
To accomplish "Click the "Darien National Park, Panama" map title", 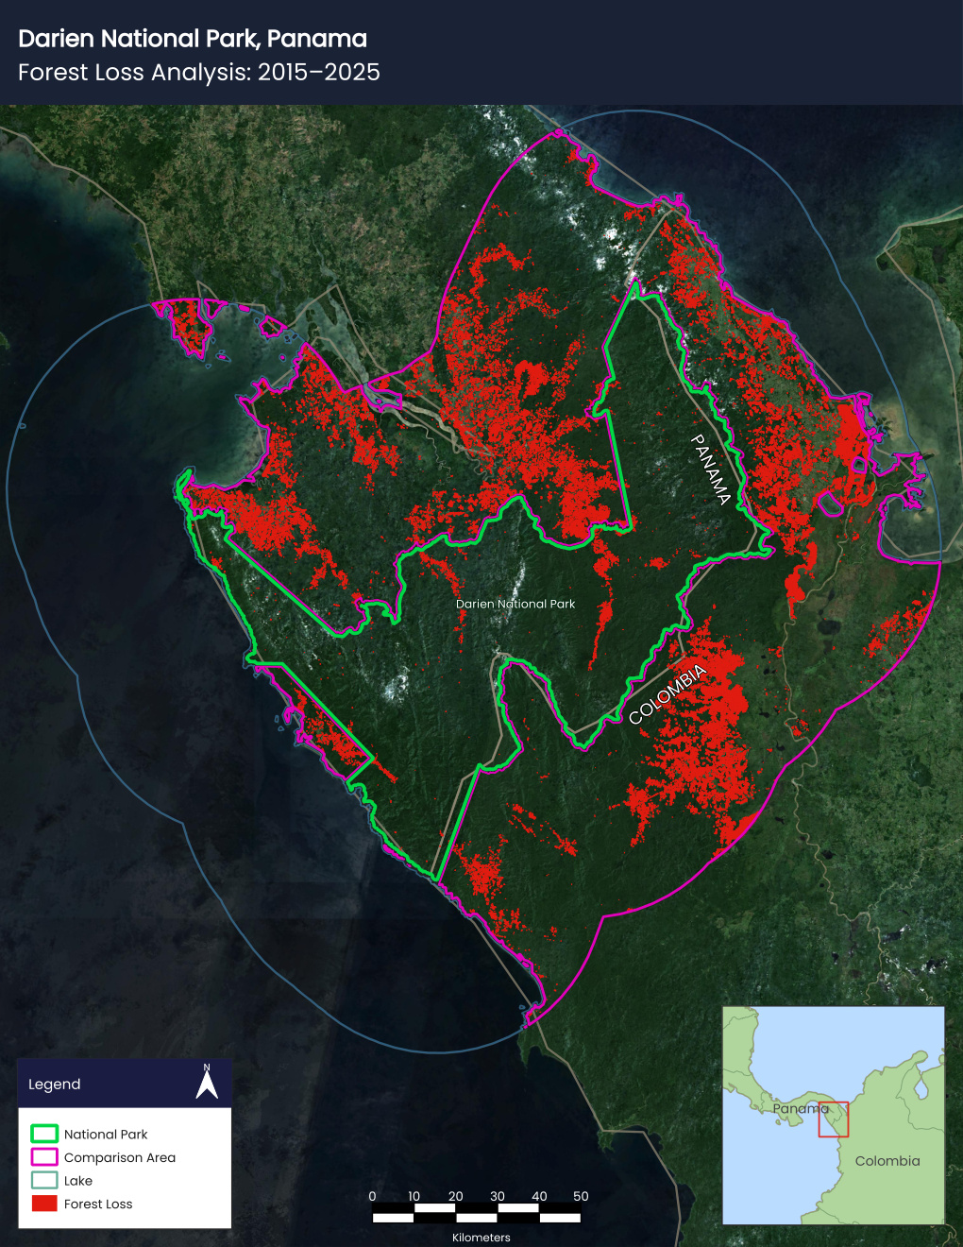I will click(x=193, y=39).
